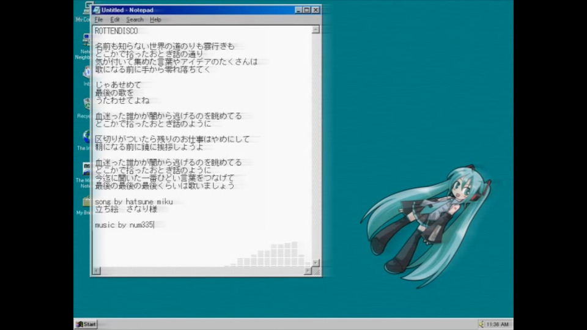Click the horizontal scrollbar left arrow
The height and width of the screenshot is (330, 587).
pyautogui.click(x=97, y=271)
